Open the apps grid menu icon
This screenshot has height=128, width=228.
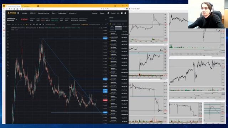coord(18,13)
